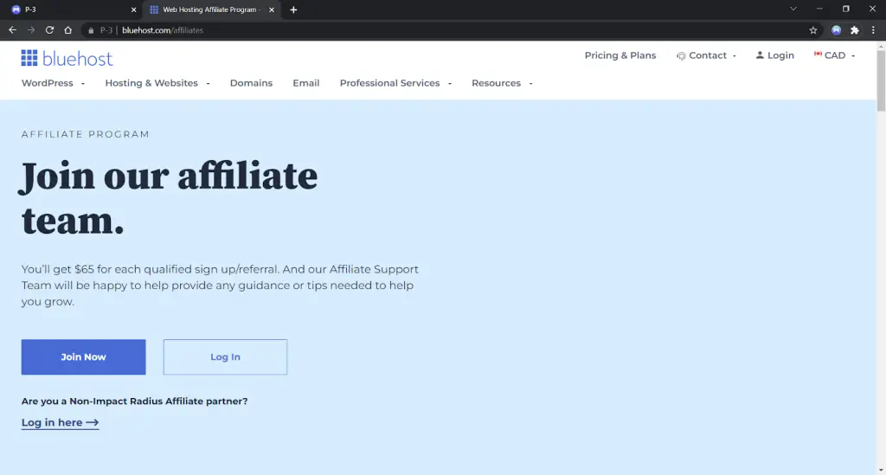Image resolution: width=886 pixels, height=475 pixels.
Task: Open the Email menu item
Action: tap(305, 83)
